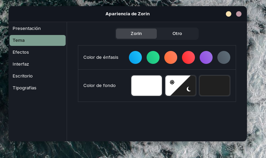Click the Color de énfasis label
This screenshot has width=266, height=158.
point(101,57)
